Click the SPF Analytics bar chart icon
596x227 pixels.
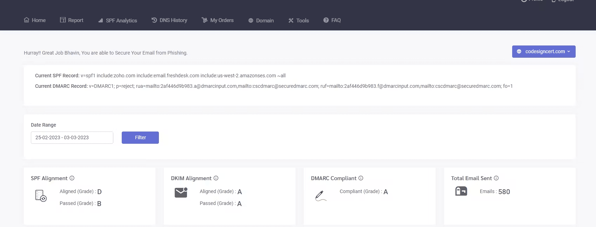[101, 21]
